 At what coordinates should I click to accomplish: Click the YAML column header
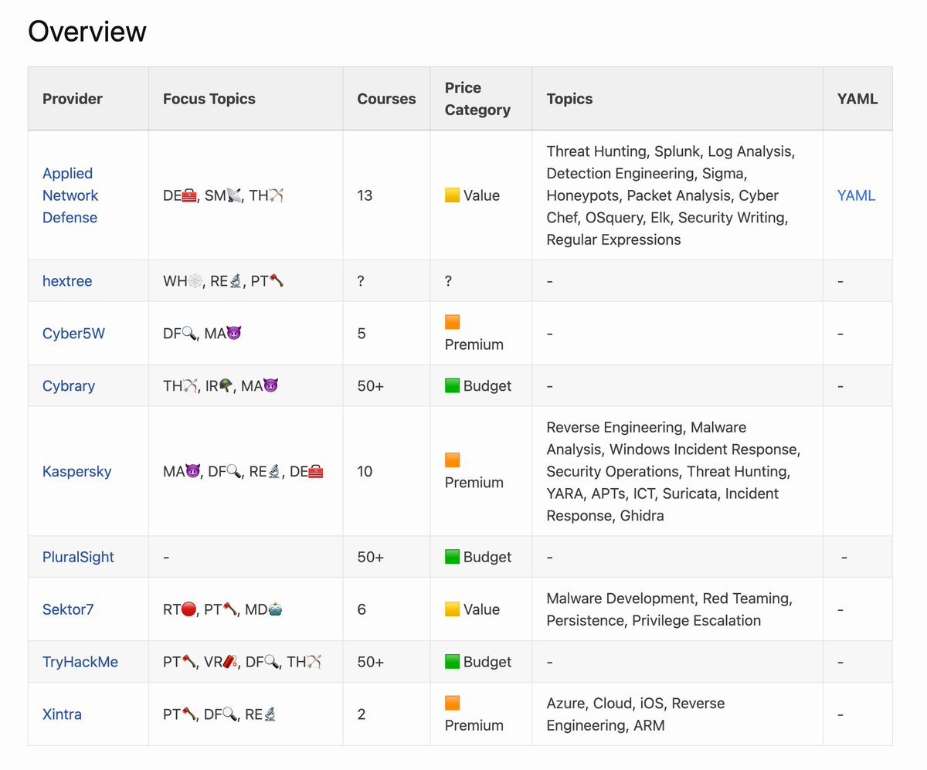(857, 99)
